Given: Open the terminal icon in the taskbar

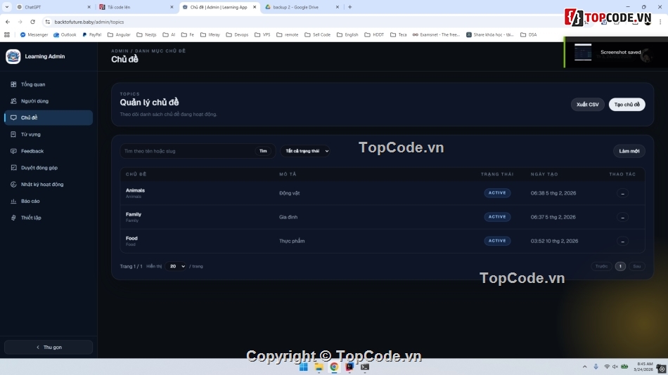Looking at the screenshot, I should tap(365, 367).
